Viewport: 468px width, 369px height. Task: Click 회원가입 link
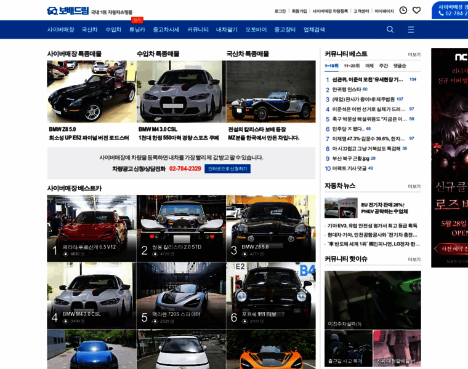coord(299,11)
